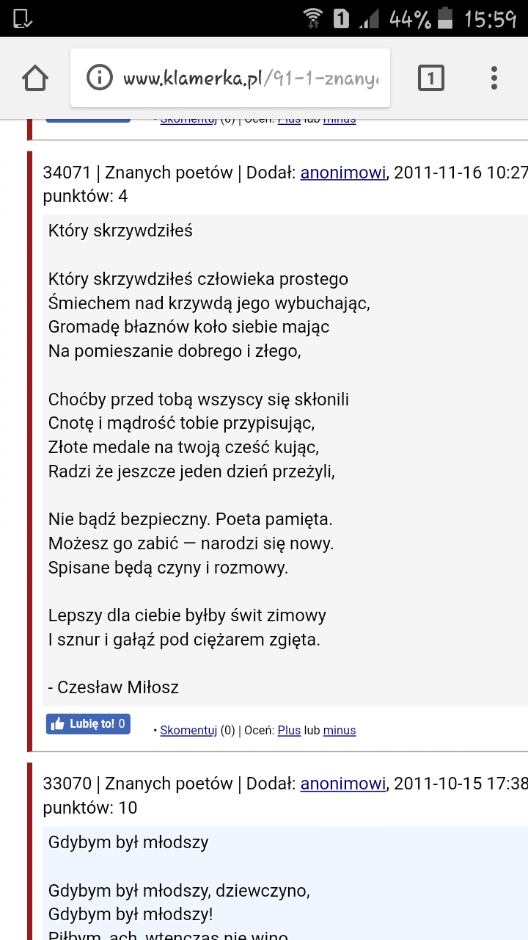Tap the SIM 1 indicator icon
This screenshot has height=940, width=528.
click(x=341, y=18)
